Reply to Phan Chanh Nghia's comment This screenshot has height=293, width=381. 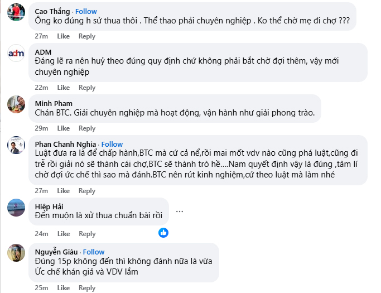point(87,191)
